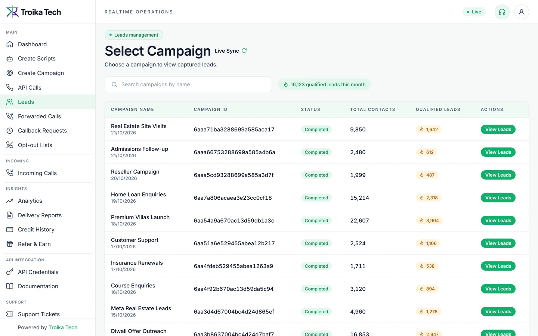
Task: Click the Forwarded Calls phone icon
Action: pyautogui.click(x=10, y=116)
